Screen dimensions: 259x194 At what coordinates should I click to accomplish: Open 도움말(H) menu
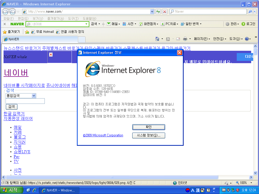click(89, 18)
